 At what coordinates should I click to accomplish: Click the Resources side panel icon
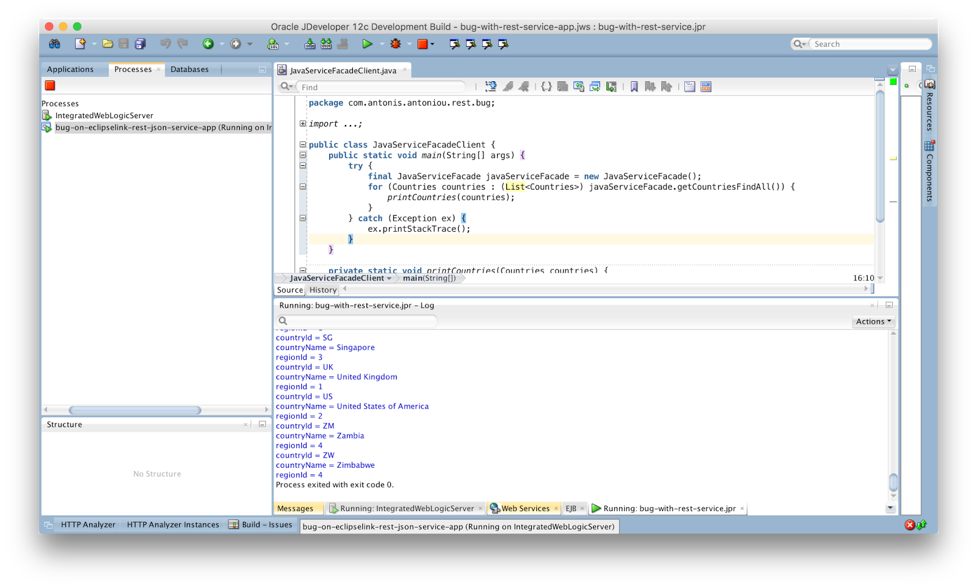930,84
